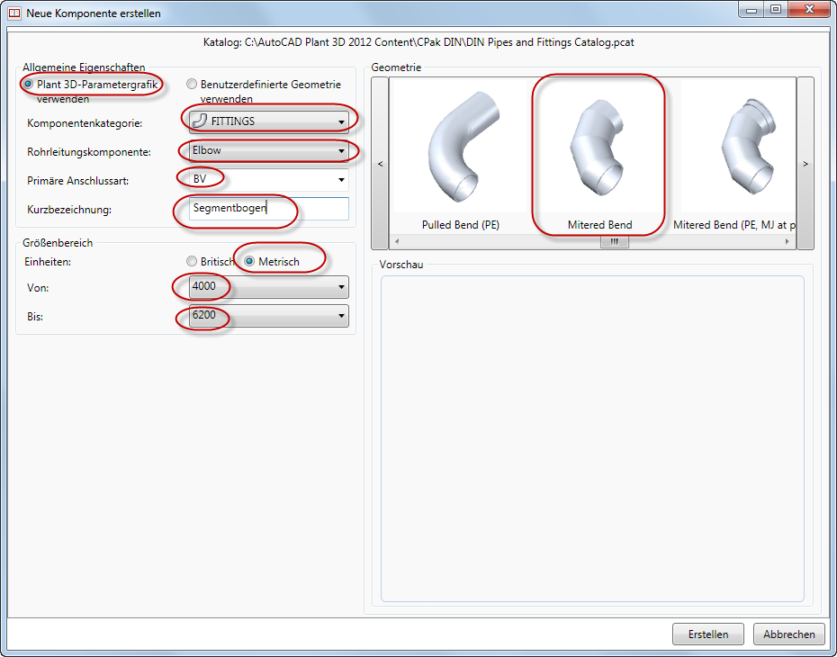Viewport: 837px width, 657px height.
Task: Select the Pulled Bend (PE) geometry thumbnail
Action: pyautogui.click(x=460, y=156)
